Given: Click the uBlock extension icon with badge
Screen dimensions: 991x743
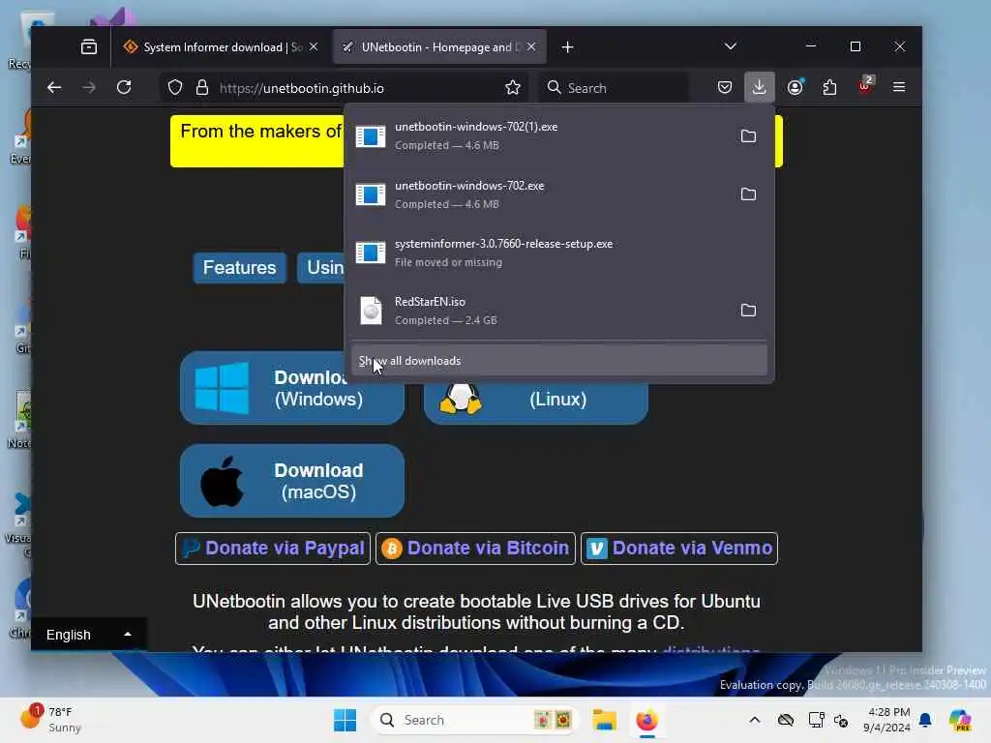Looking at the screenshot, I should coord(865,86).
